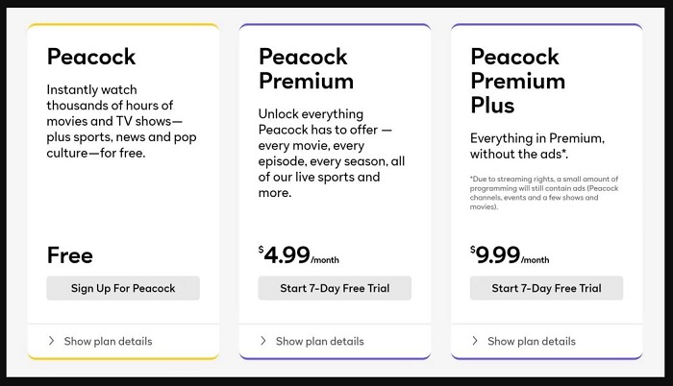Click the streaming rights ads disclaimer footnote
This screenshot has width=673, height=386.
point(544,193)
